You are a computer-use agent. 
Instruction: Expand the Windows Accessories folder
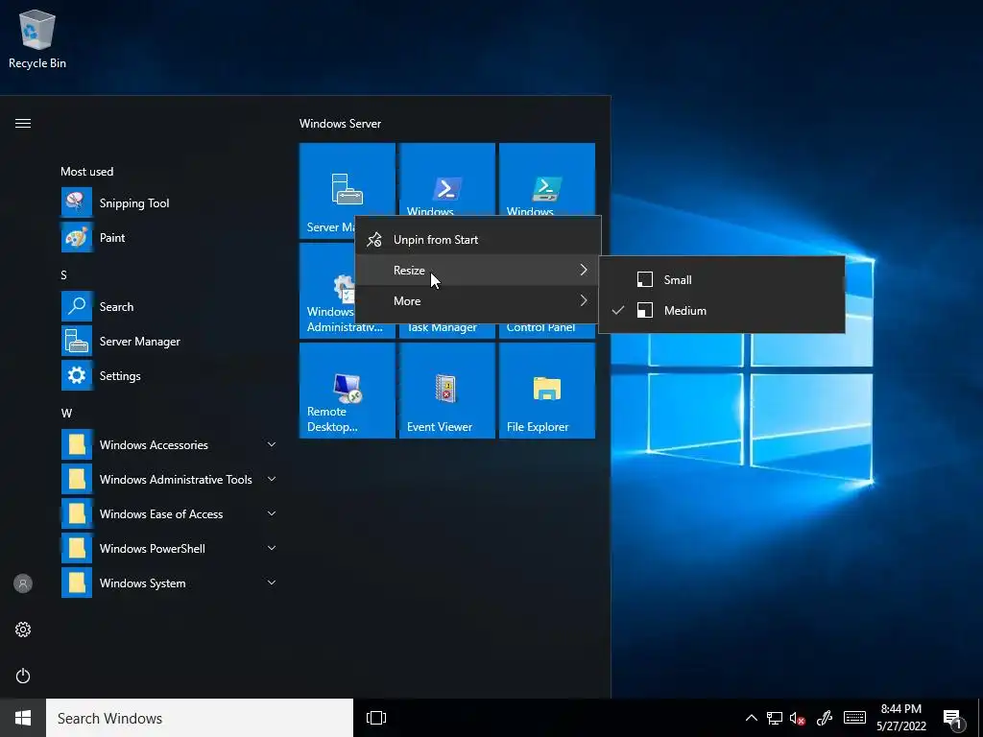[168, 444]
